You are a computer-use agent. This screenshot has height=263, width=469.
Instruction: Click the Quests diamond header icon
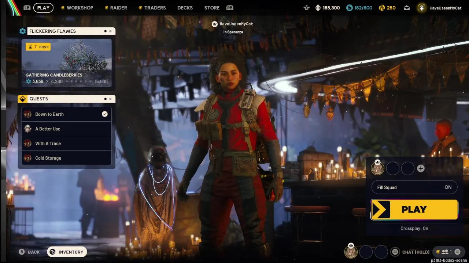[22, 99]
